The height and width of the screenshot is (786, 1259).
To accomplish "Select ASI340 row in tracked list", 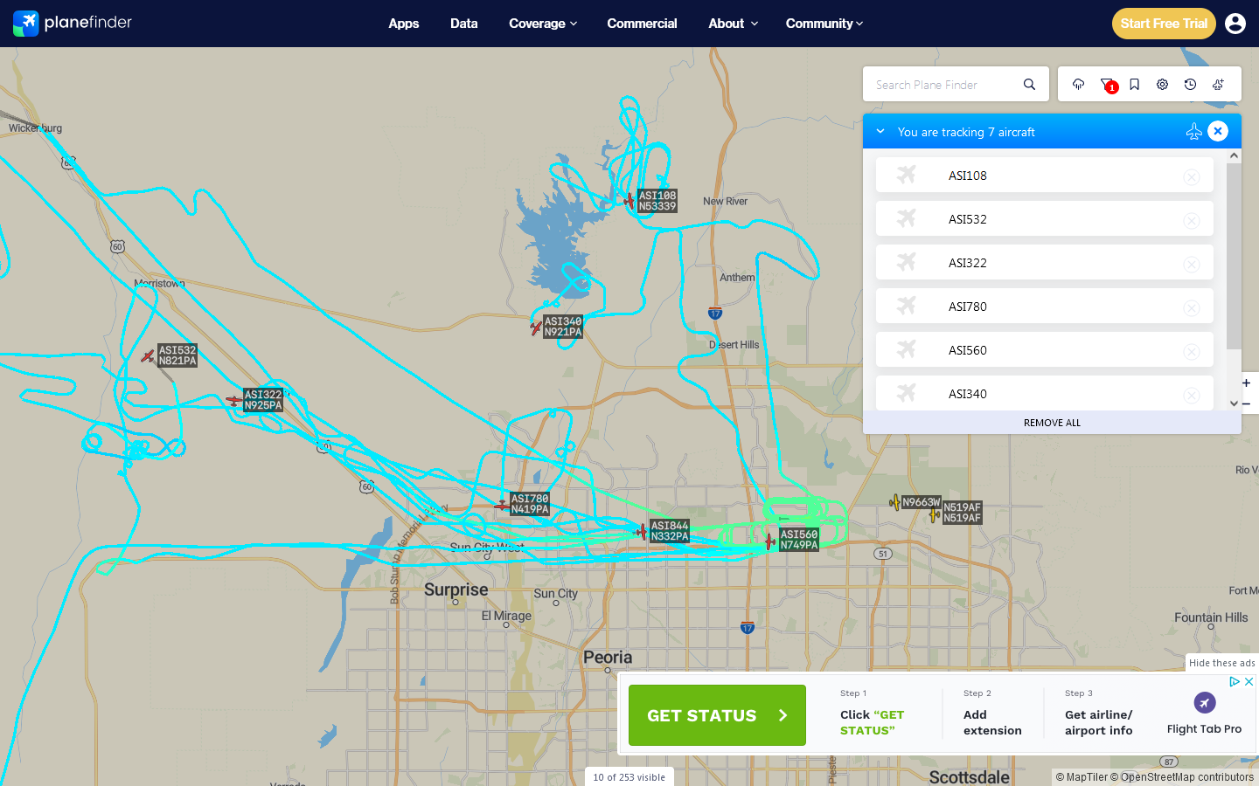I will tap(1045, 393).
